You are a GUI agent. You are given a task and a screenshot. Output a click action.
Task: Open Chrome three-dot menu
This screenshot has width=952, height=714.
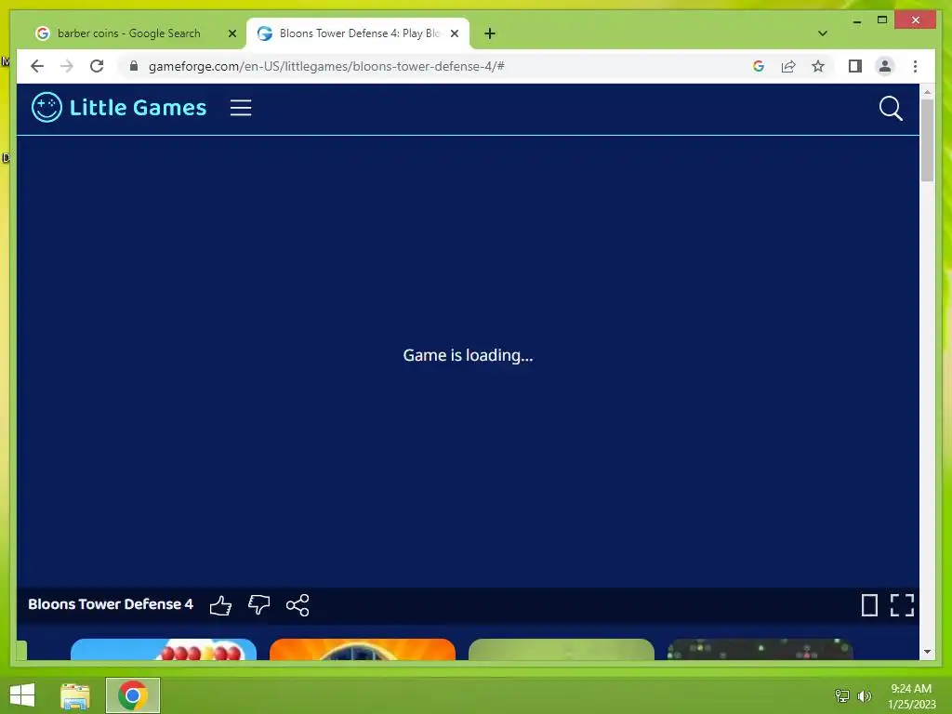coord(915,66)
